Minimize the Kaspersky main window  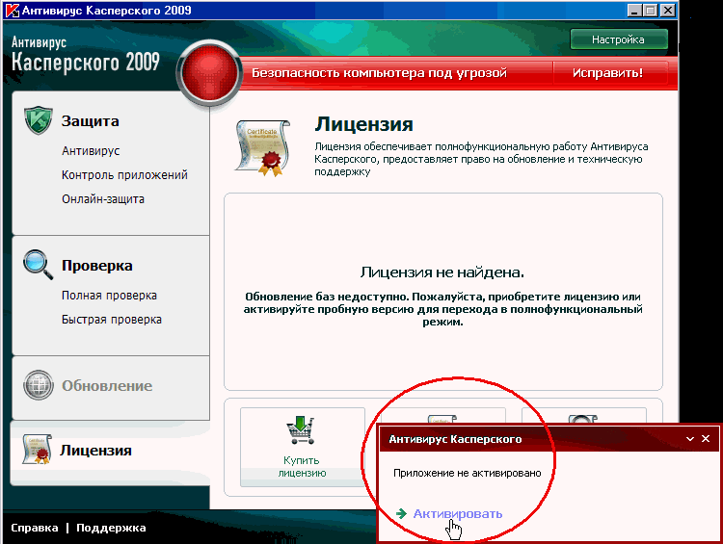[634, 11]
